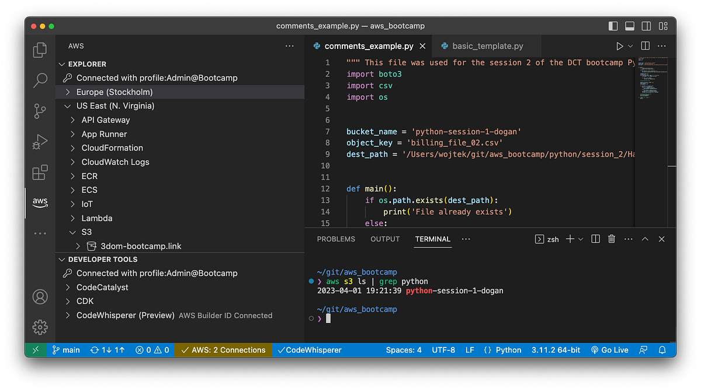
Task: Open the 3dom-bootcamp.link bucket
Action: pyautogui.click(x=141, y=246)
